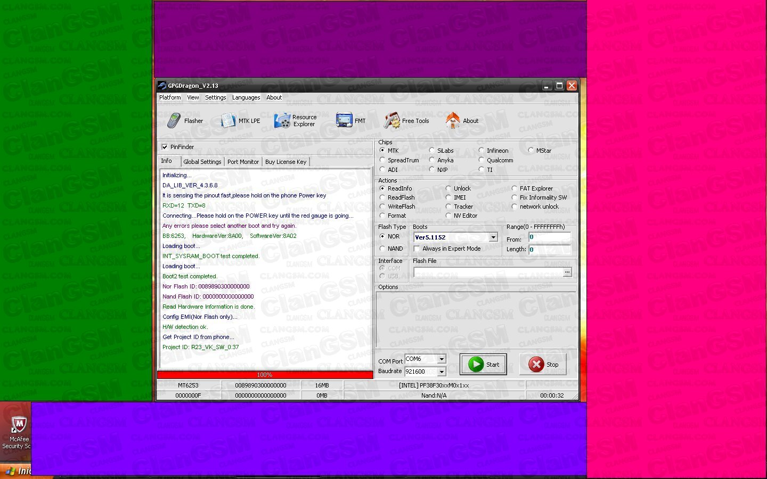Click the Range From input field
Image resolution: width=767 pixels, height=479 pixels.
(549, 237)
